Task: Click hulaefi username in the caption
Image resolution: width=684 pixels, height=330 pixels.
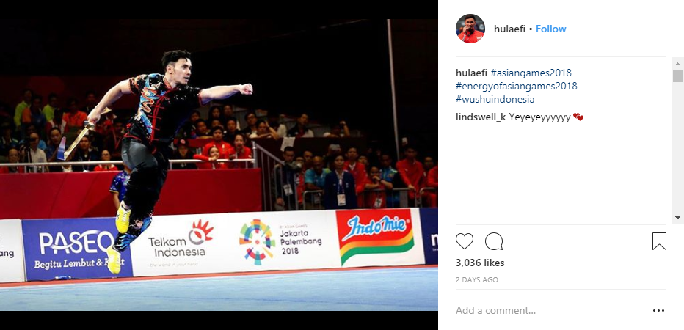Action: coord(472,73)
